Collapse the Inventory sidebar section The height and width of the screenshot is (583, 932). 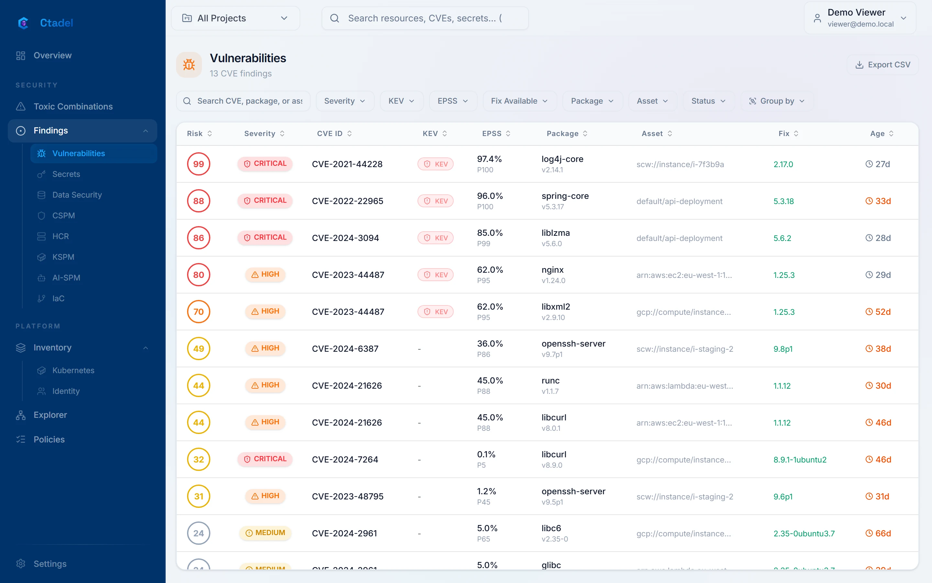[146, 348]
